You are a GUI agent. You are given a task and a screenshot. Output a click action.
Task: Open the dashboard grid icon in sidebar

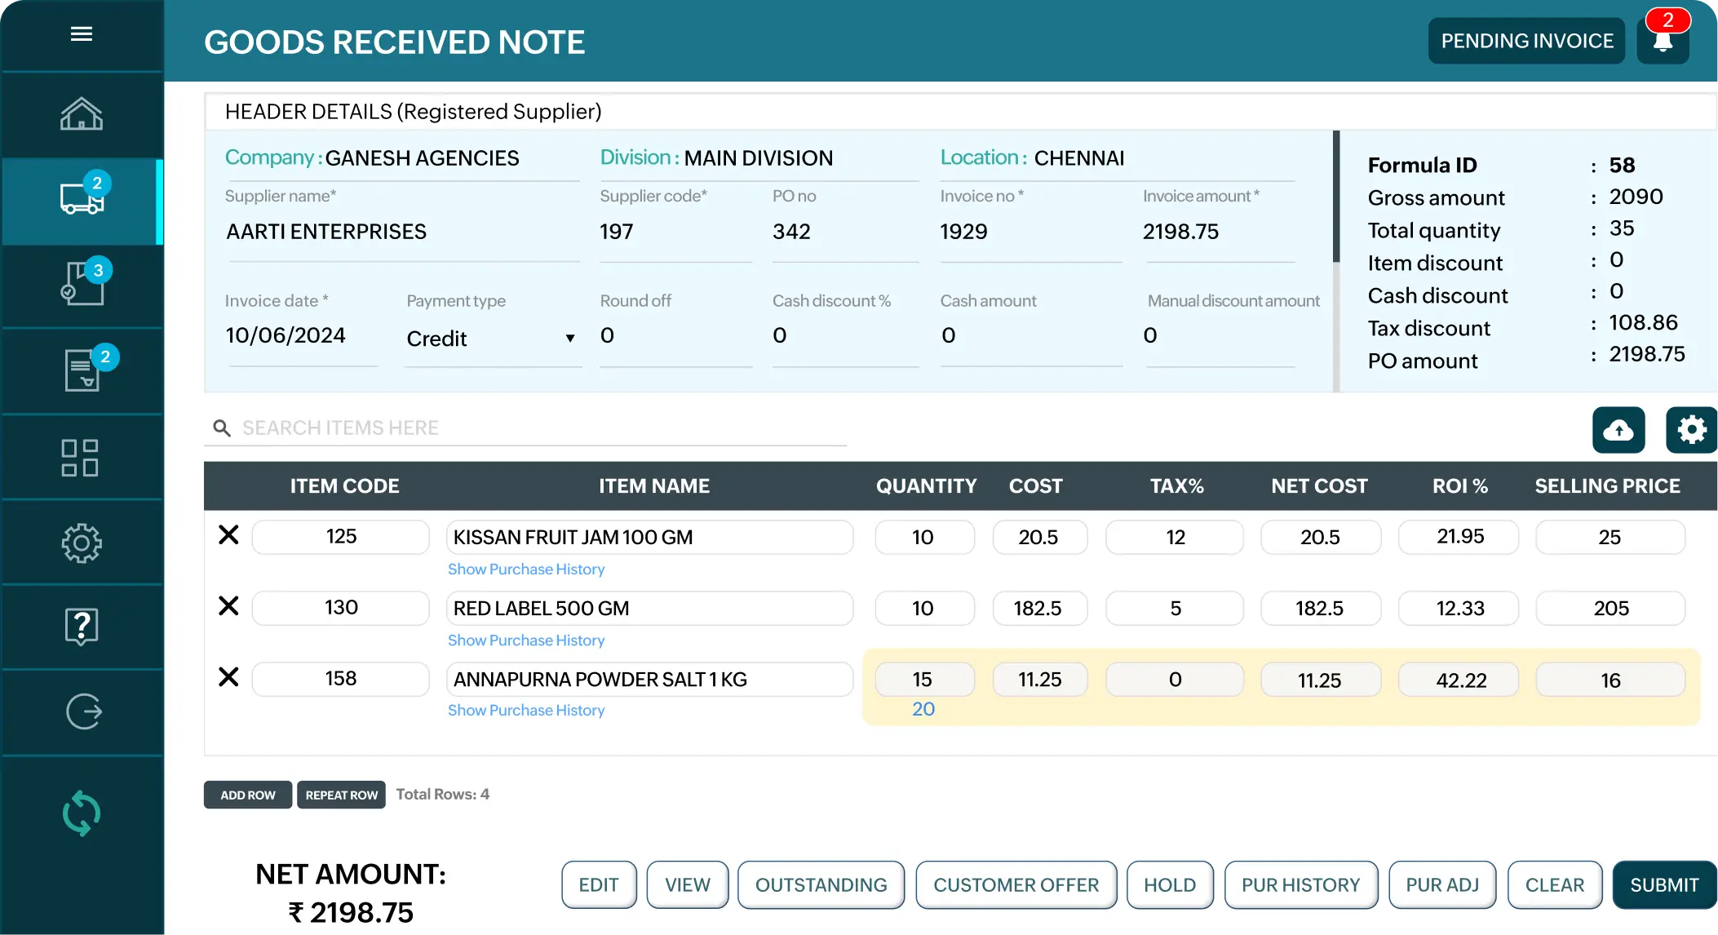tap(82, 457)
